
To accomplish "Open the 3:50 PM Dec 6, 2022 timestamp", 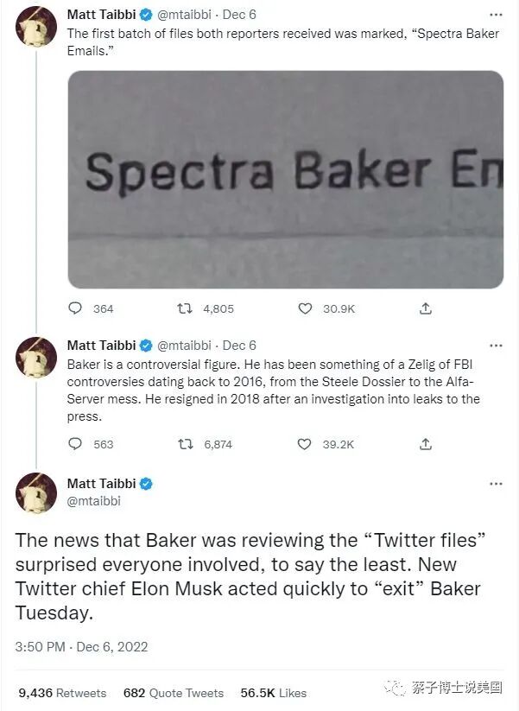I will pyautogui.click(x=81, y=646).
